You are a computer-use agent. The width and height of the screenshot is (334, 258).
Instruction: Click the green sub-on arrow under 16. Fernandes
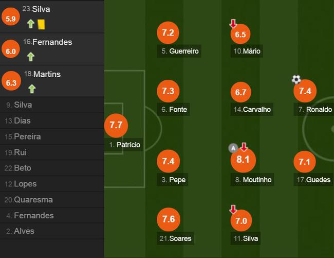tap(31, 57)
